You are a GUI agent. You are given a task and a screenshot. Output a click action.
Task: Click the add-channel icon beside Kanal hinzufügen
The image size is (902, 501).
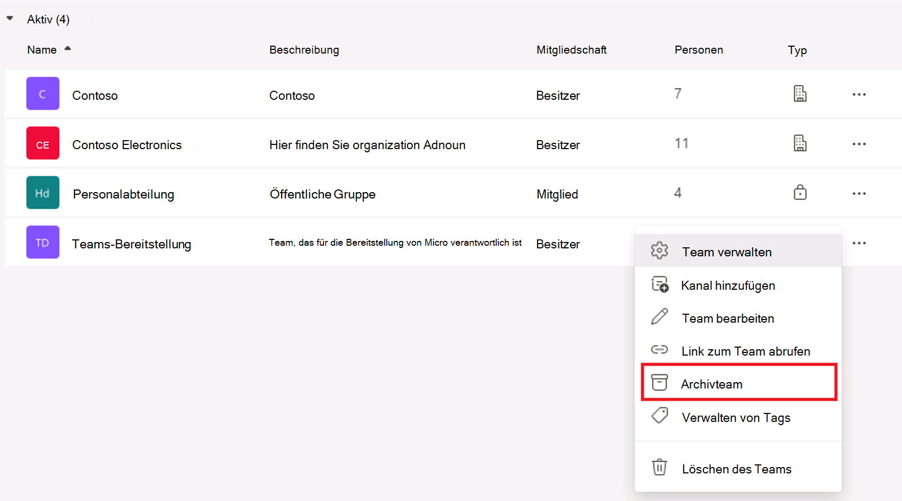pyautogui.click(x=660, y=284)
